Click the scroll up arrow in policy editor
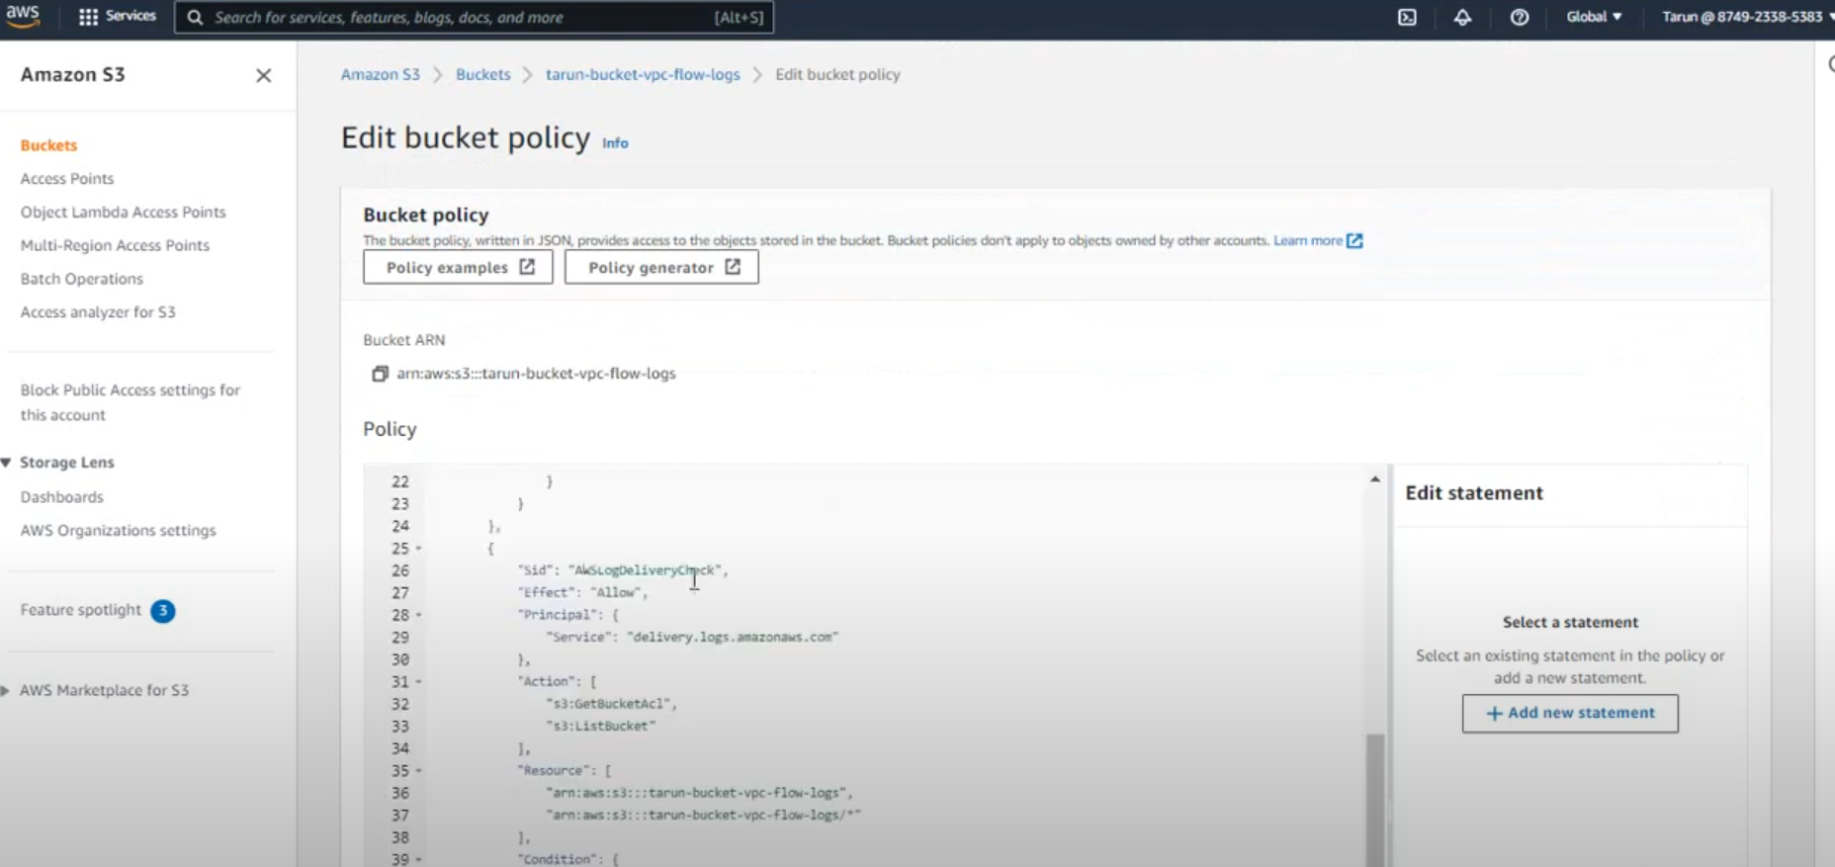The image size is (1835, 867). click(1374, 478)
